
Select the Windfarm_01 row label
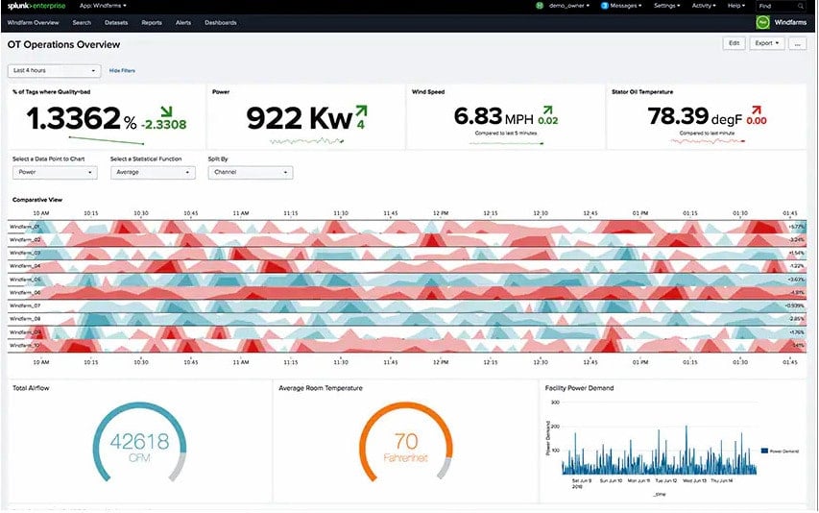(25, 227)
